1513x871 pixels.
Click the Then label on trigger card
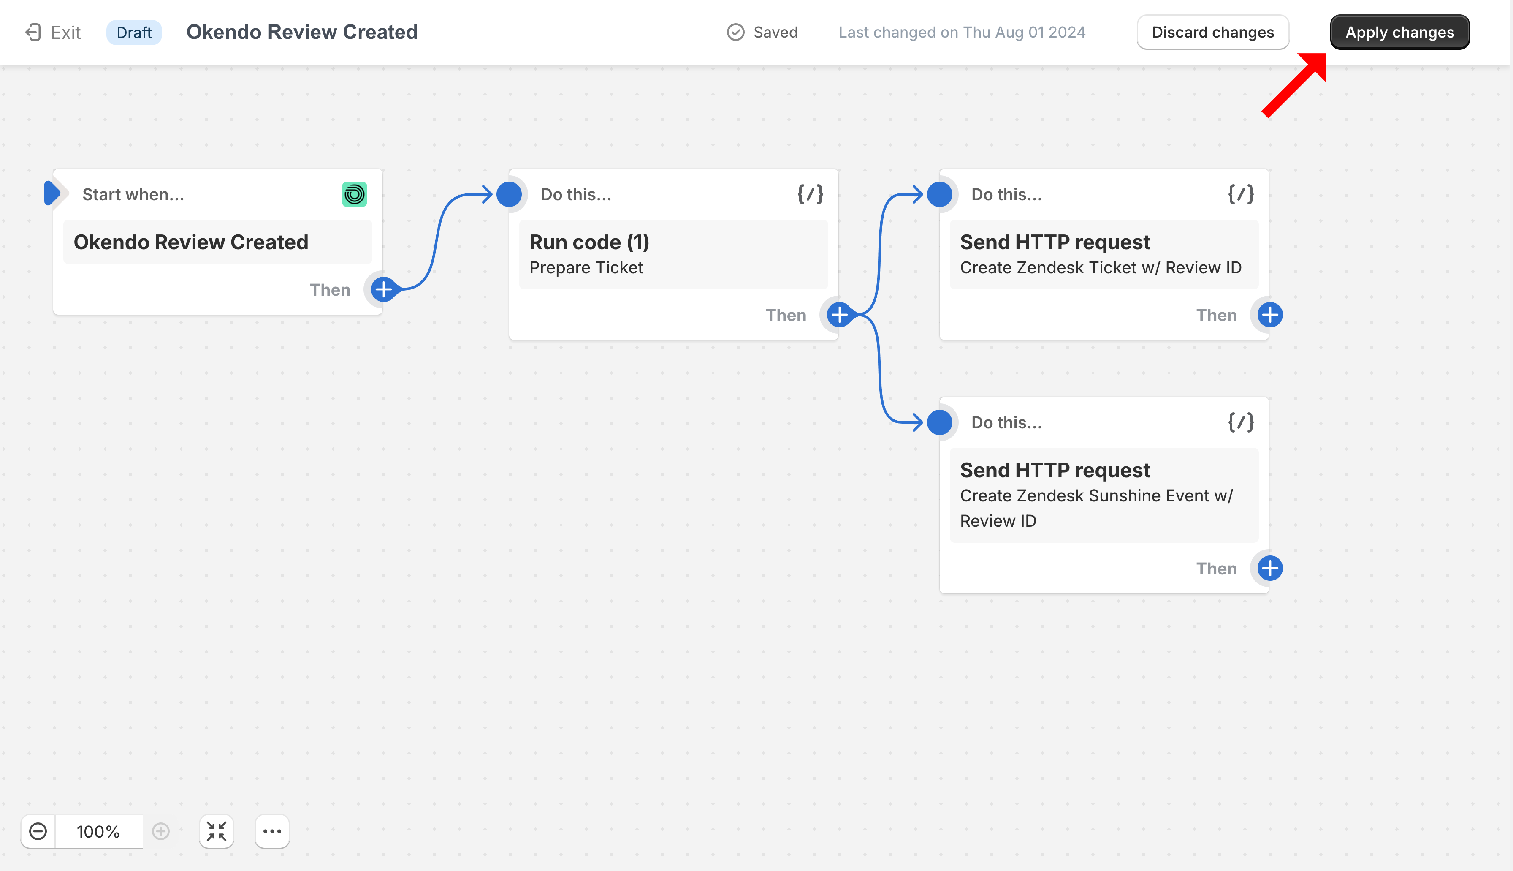pyautogui.click(x=330, y=290)
